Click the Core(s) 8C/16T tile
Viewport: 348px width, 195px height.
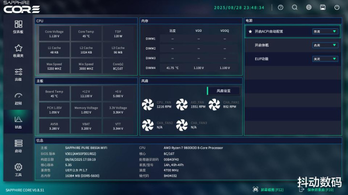pyautogui.click(x=118, y=66)
